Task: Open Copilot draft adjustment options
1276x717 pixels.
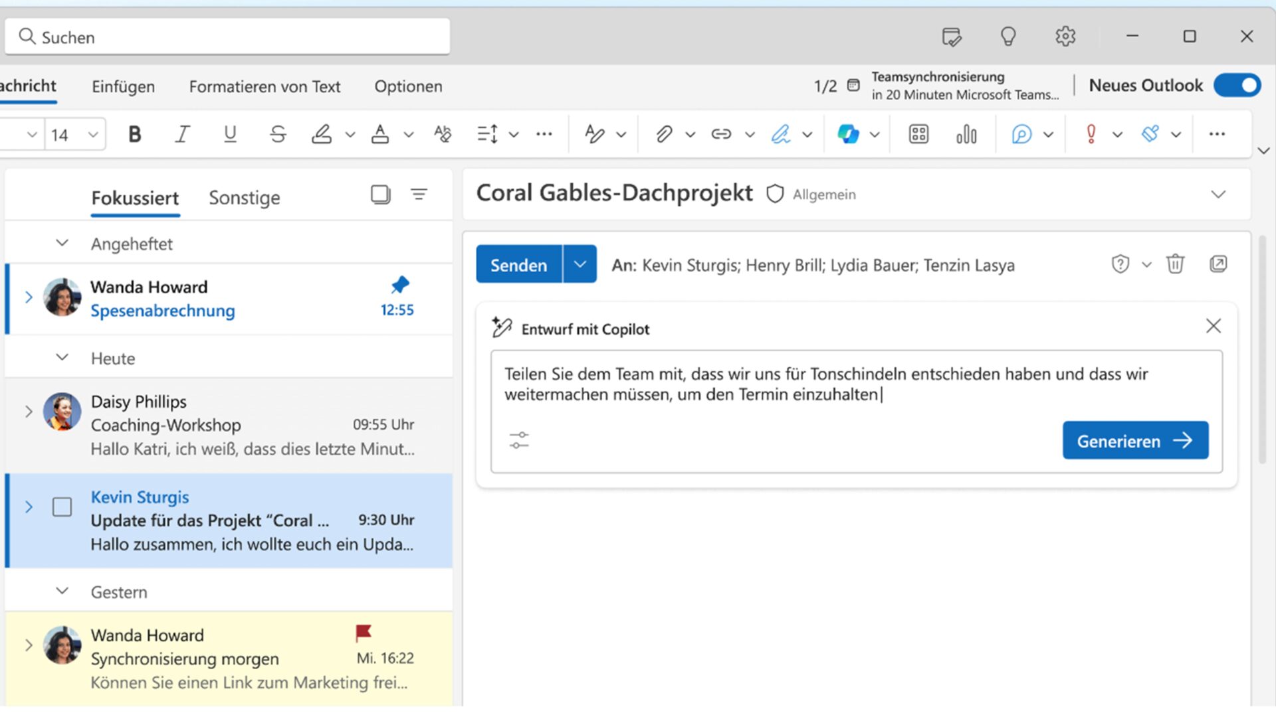Action: pos(519,440)
